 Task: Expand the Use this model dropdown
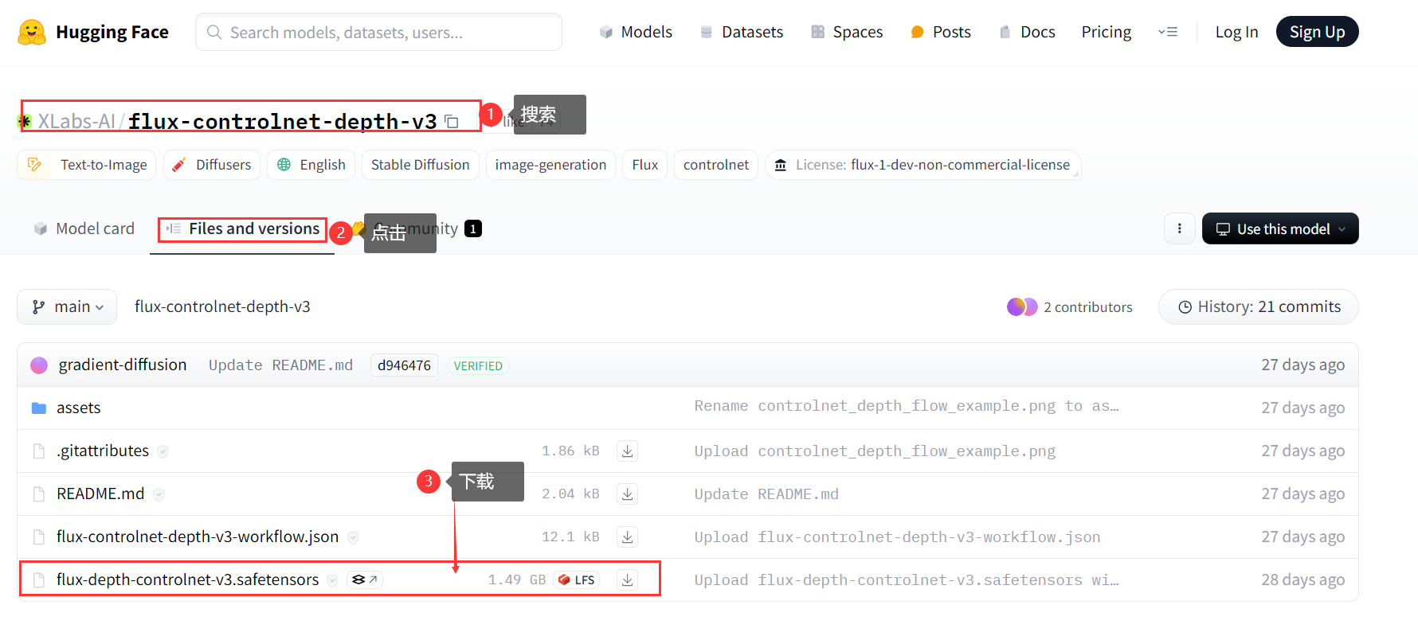click(1280, 228)
